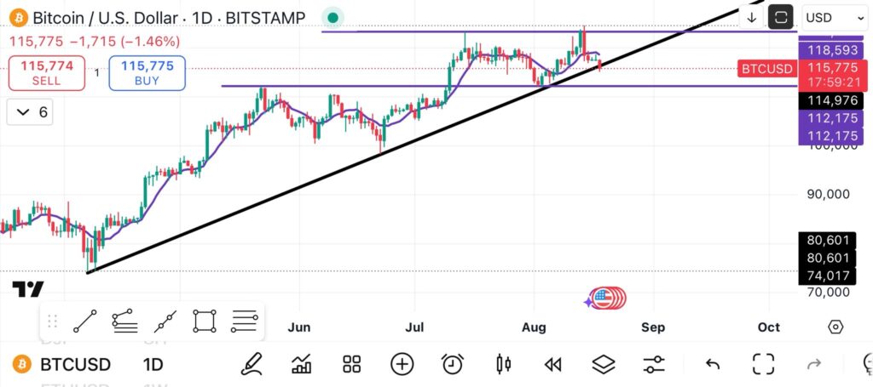Select the trend line drawing tool
Viewport: 873px width, 387px height.
point(85,321)
